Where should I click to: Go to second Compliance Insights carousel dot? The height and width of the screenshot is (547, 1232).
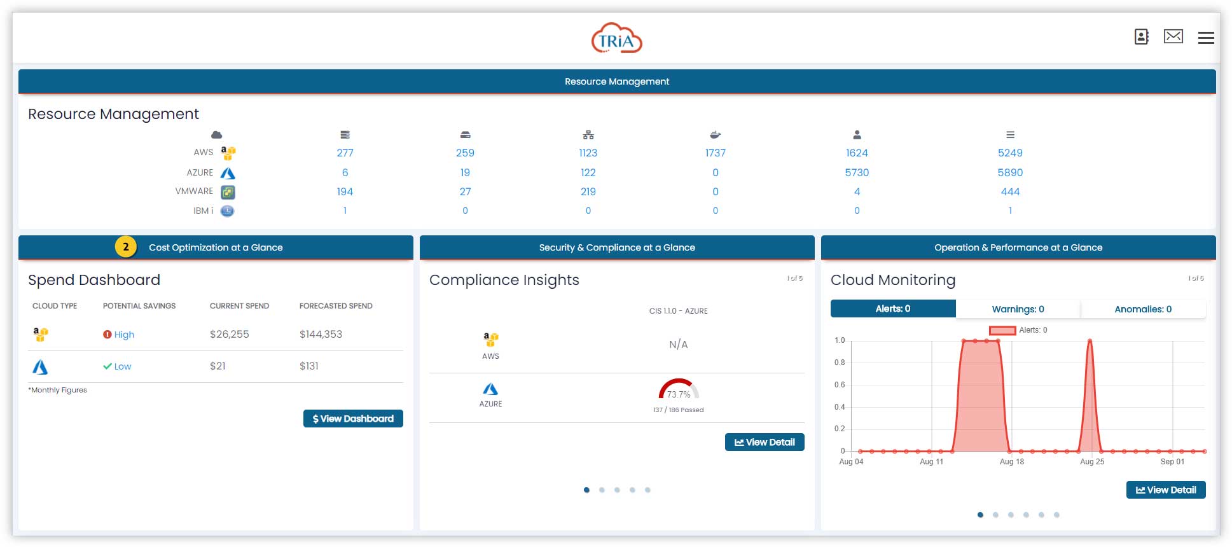coord(602,490)
